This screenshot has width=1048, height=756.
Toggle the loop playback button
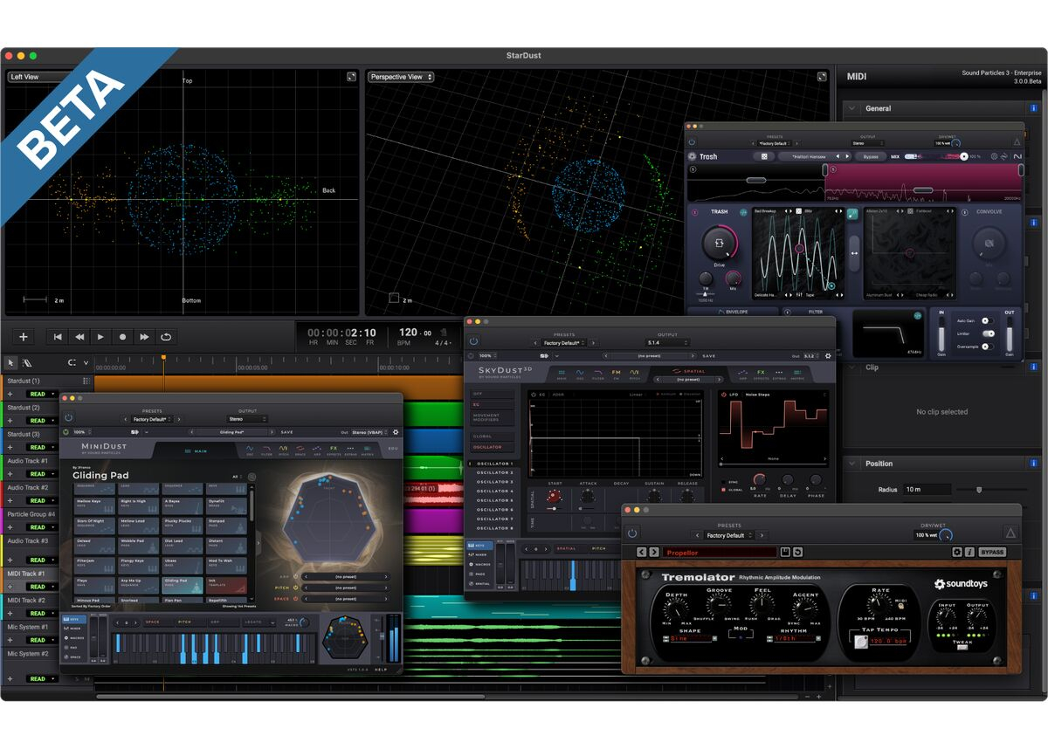[165, 337]
